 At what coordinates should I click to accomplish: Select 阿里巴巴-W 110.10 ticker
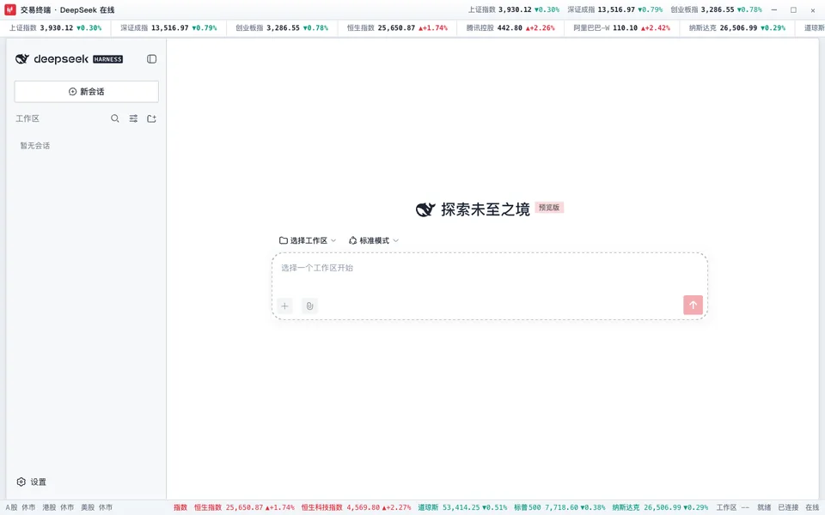coord(622,27)
